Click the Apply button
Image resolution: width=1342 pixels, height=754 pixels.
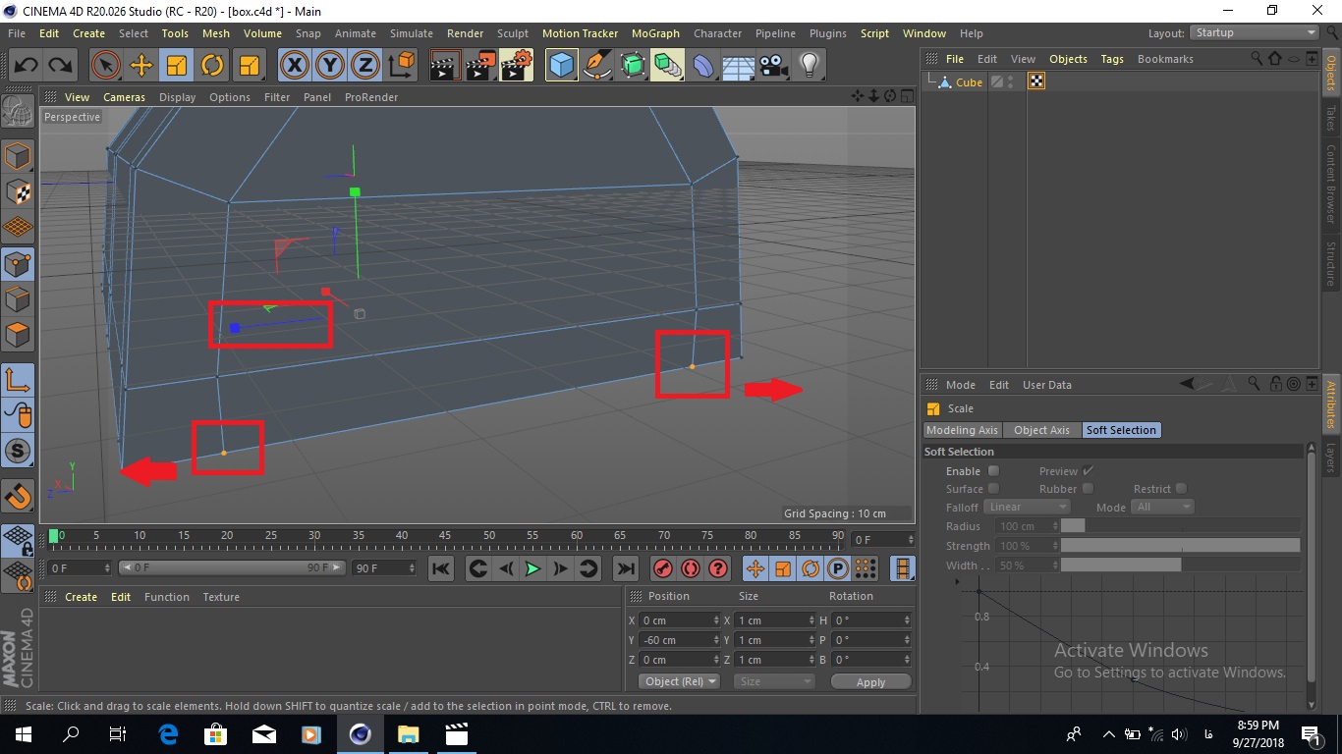870,681
